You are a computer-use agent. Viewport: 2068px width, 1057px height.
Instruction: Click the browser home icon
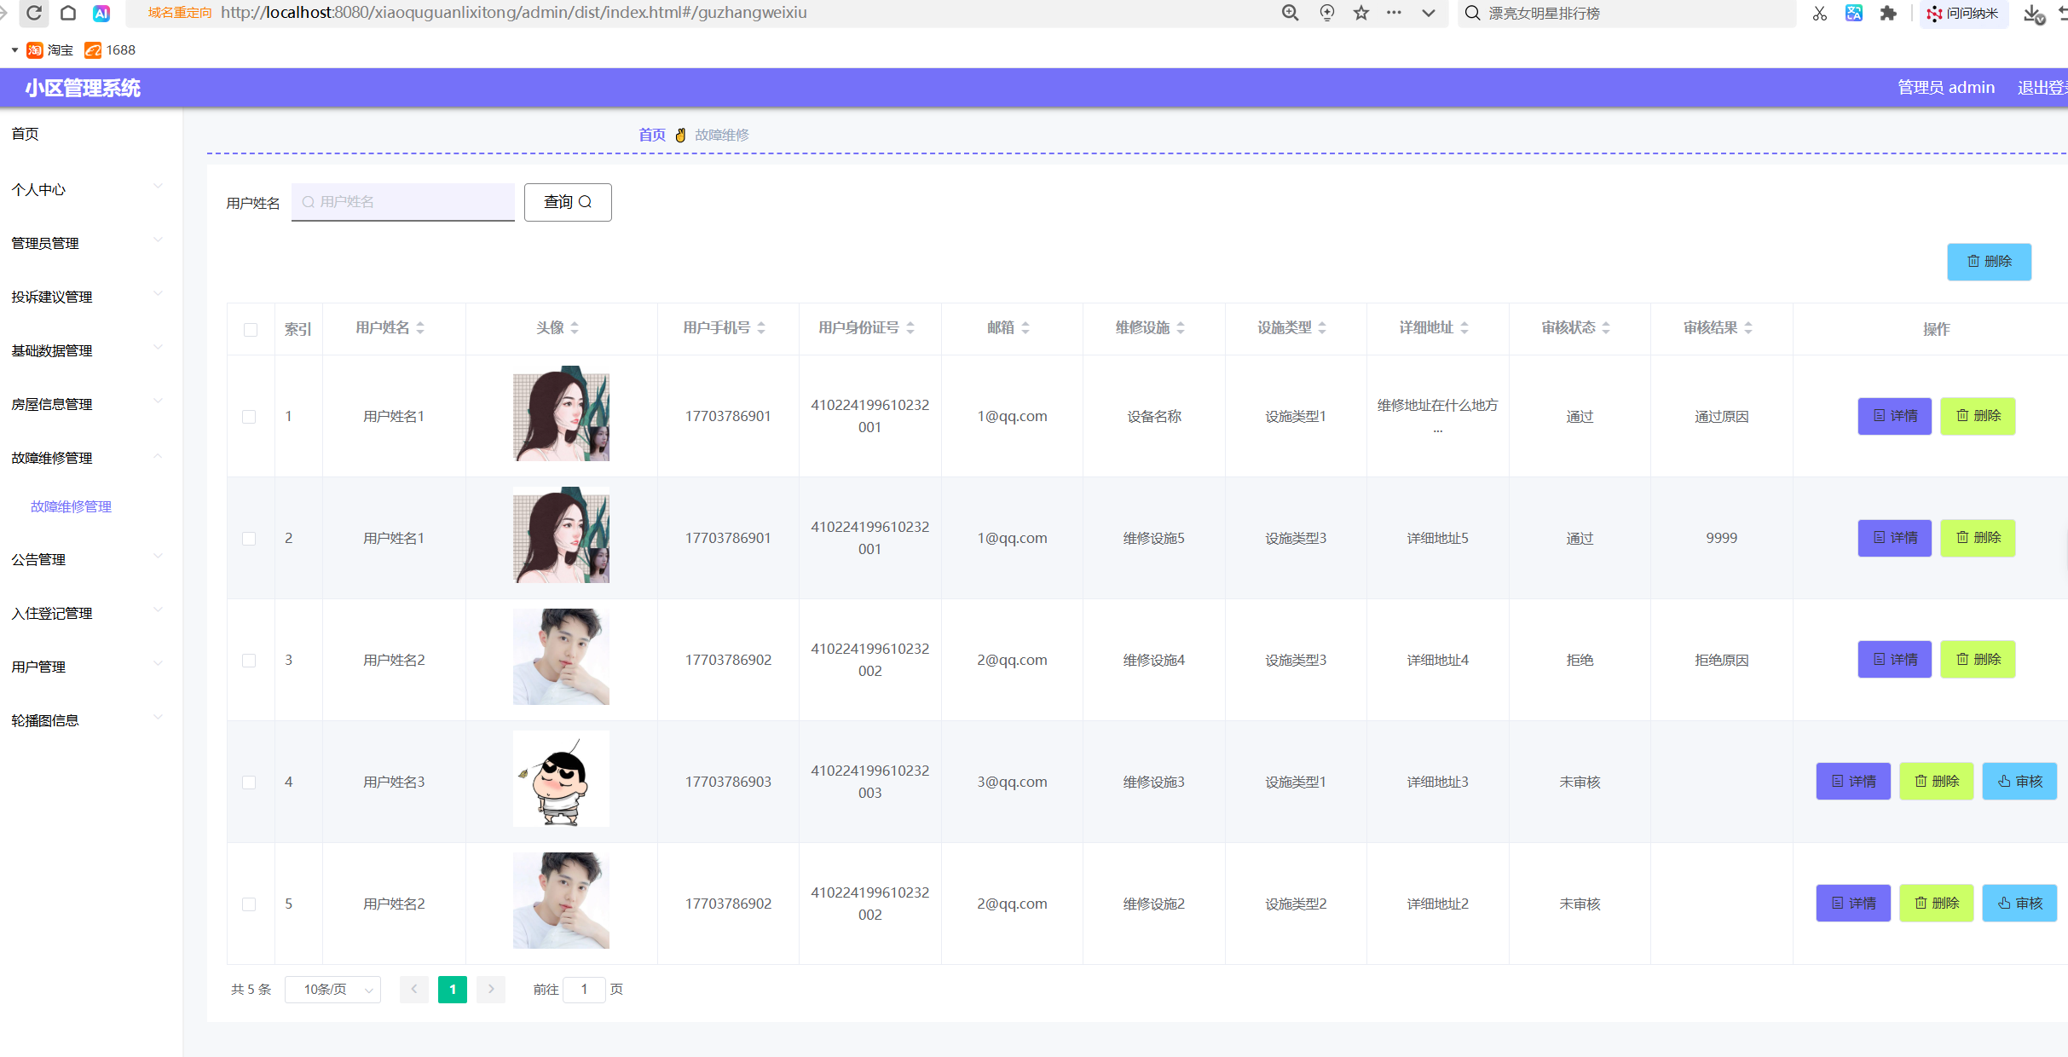(x=68, y=13)
